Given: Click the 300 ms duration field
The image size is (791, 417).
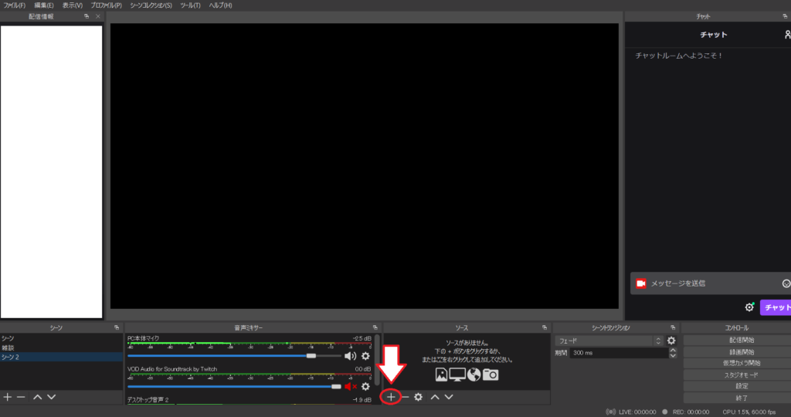Looking at the screenshot, I should (619, 353).
